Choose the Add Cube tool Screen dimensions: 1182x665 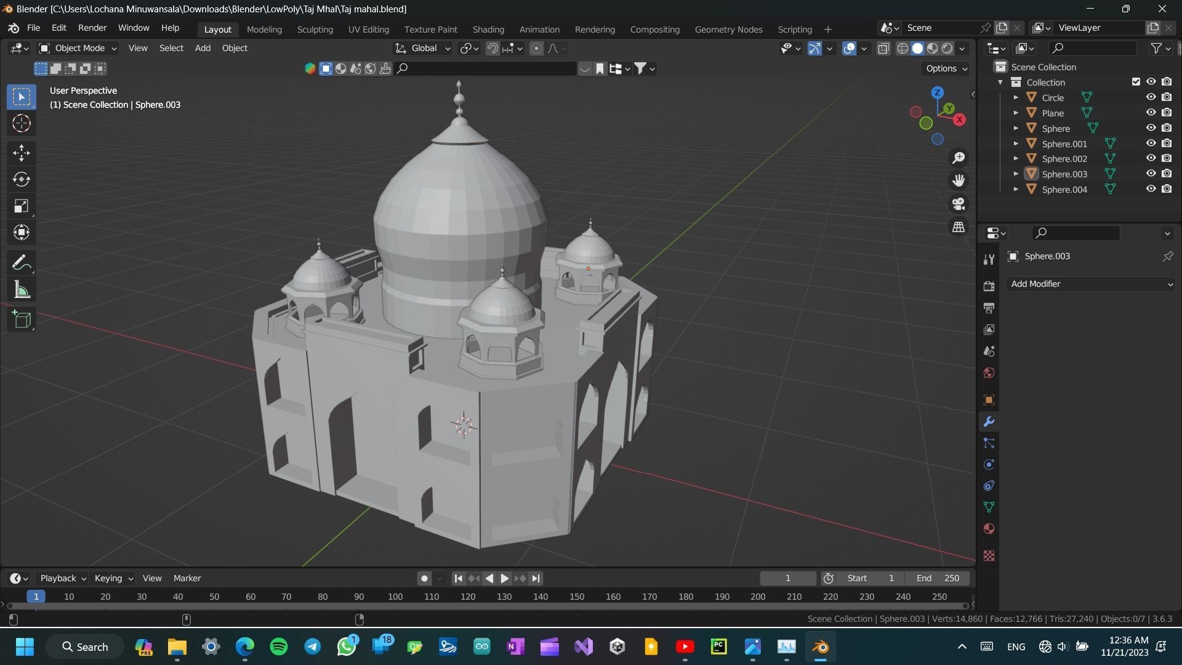(22, 320)
